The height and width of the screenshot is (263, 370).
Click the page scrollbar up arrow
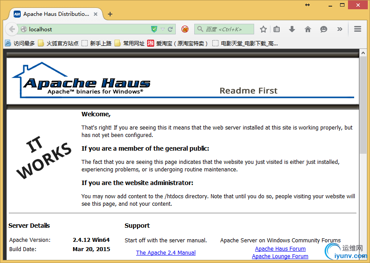pyautogui.click(x=363, y=53)
